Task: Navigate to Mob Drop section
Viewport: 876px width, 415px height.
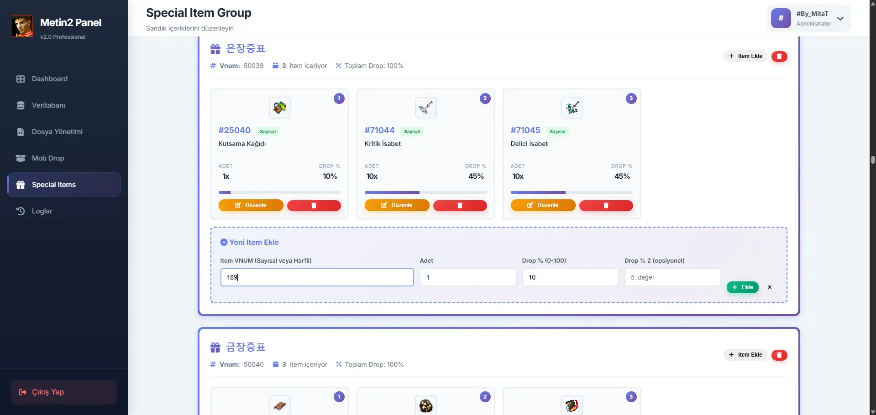Action: pos(48,158)
